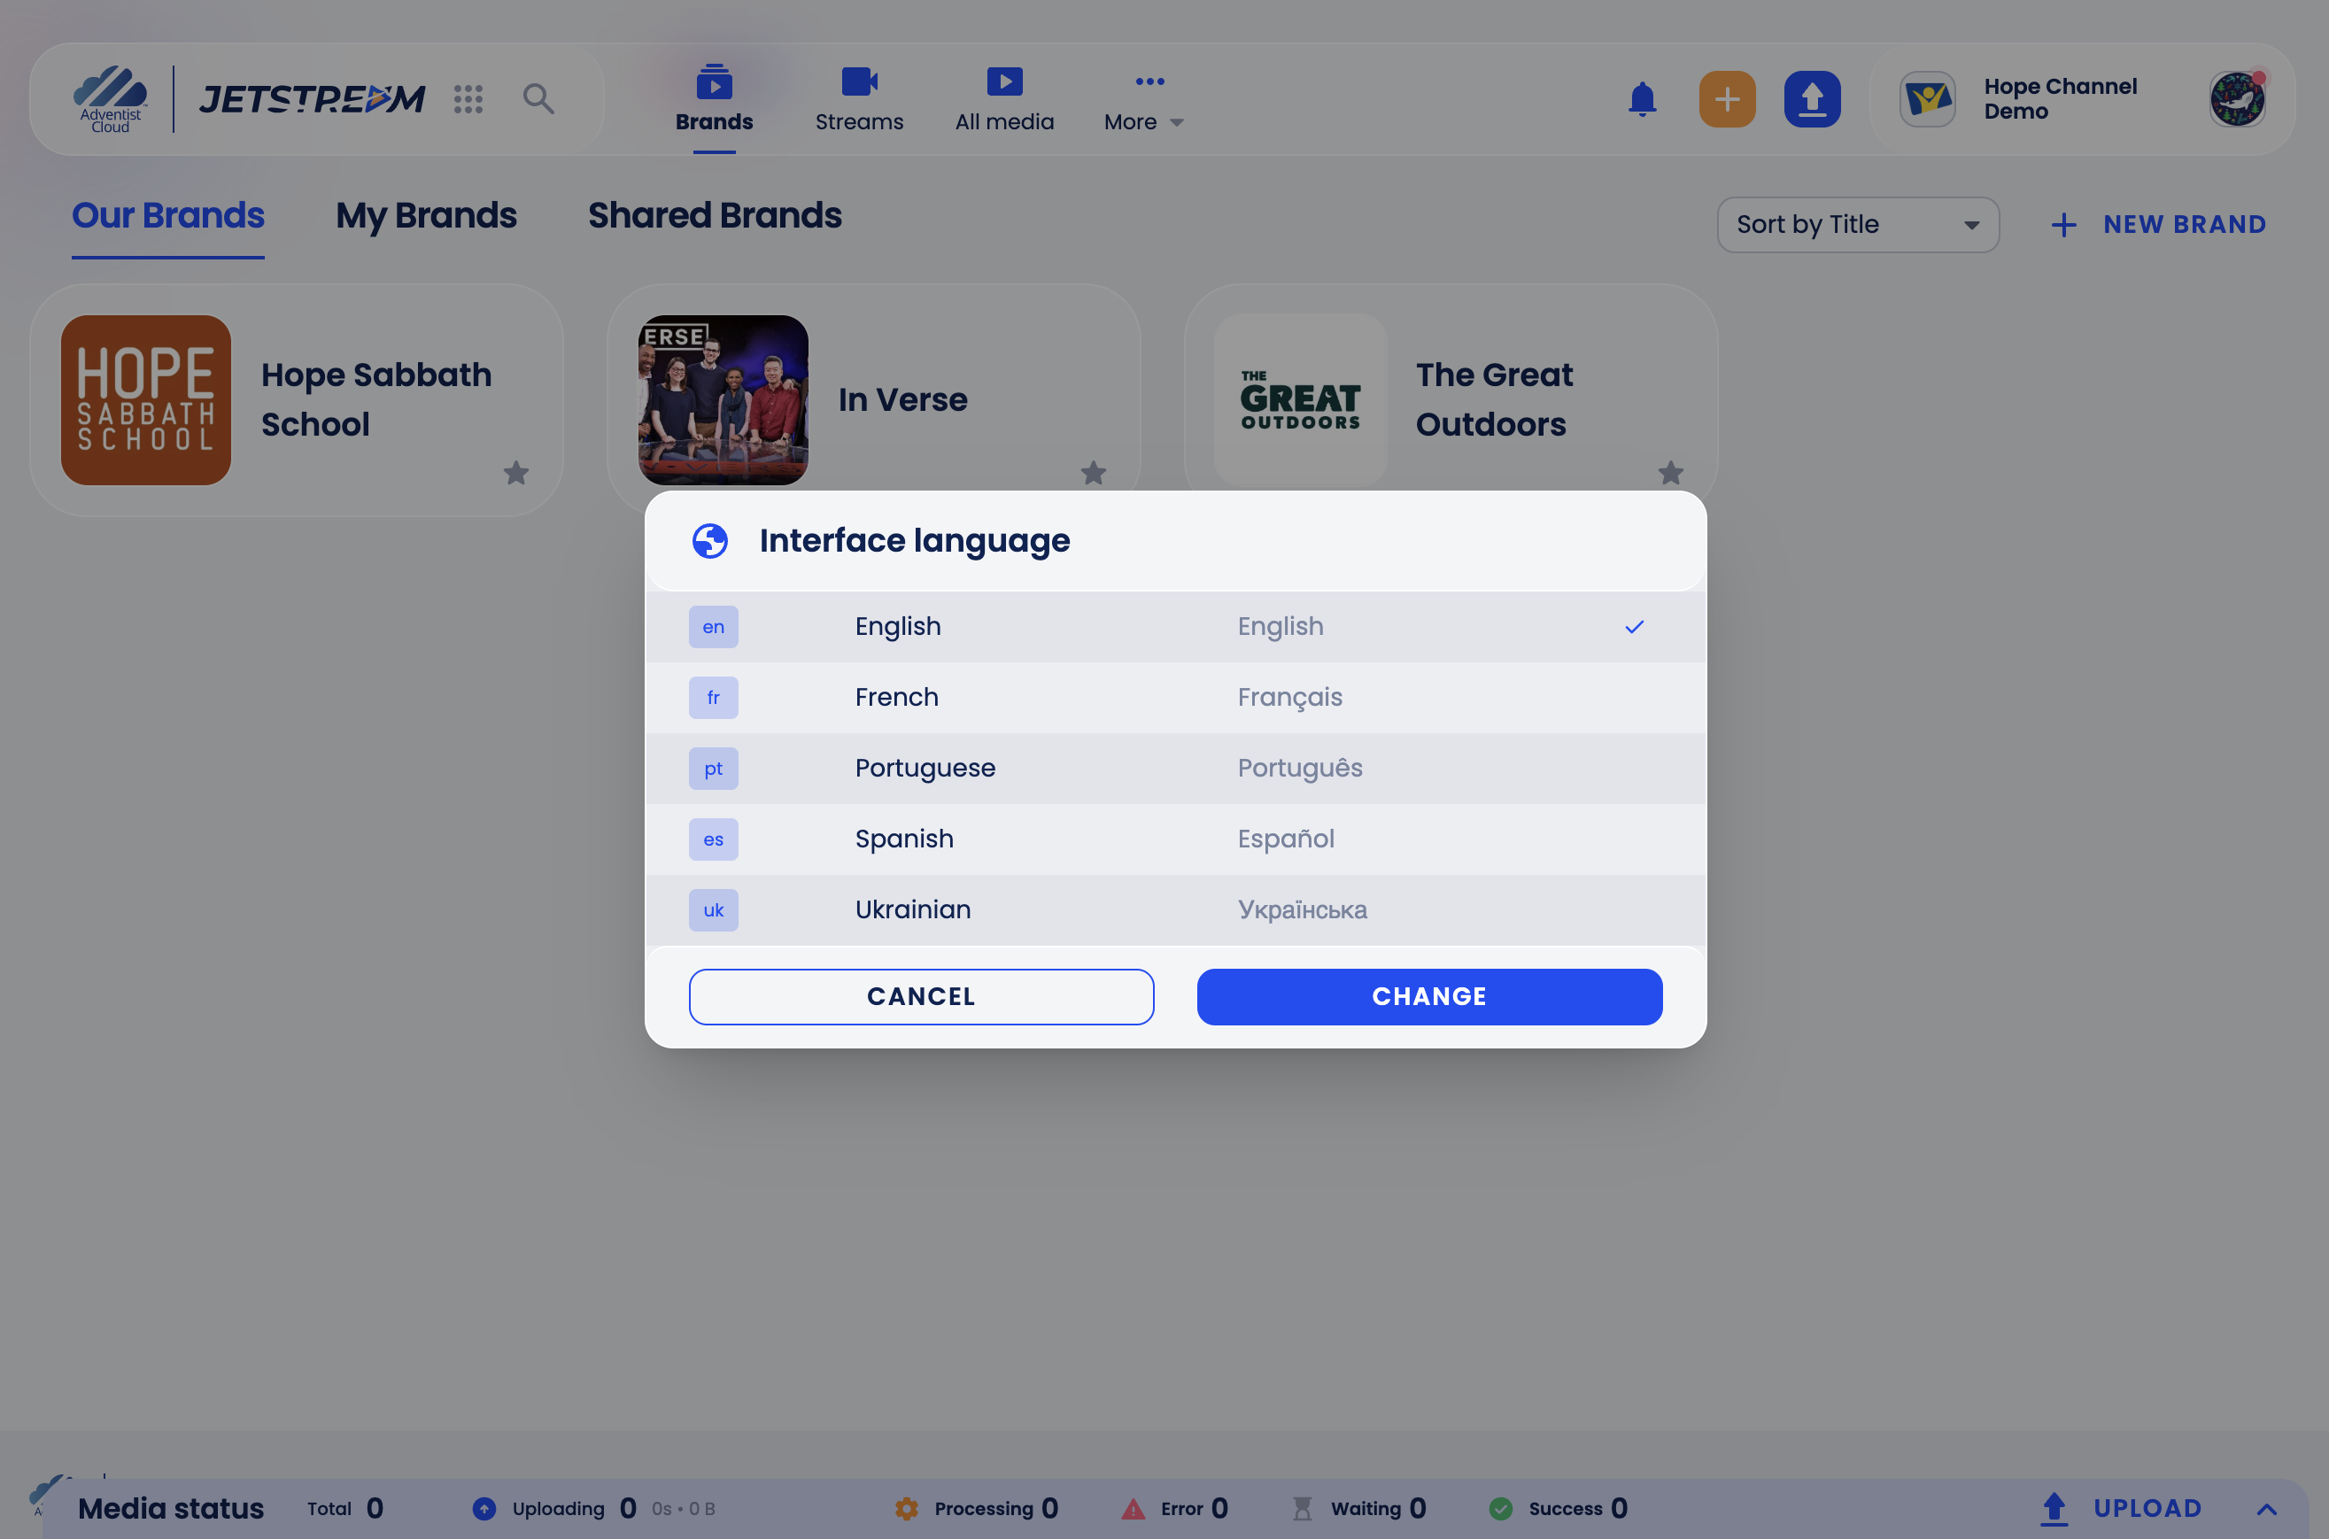Switch to Our Brands tab
Image resolution: width=2329 pixels, height=1539 pixels.
(168, 216)
